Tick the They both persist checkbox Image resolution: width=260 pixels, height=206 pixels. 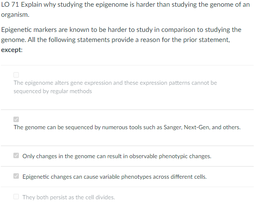[x=16, y=197]
